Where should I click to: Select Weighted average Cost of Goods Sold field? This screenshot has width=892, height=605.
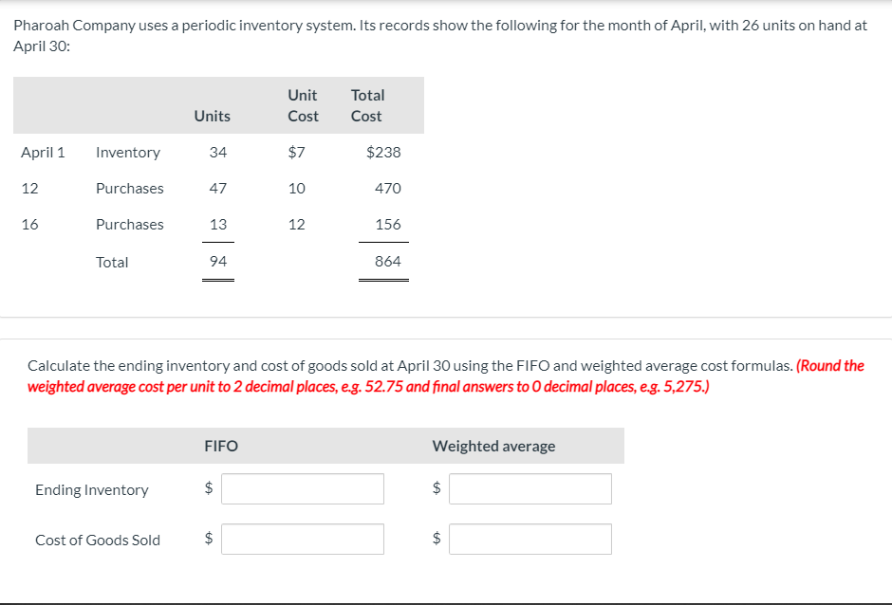pos(530,540)
